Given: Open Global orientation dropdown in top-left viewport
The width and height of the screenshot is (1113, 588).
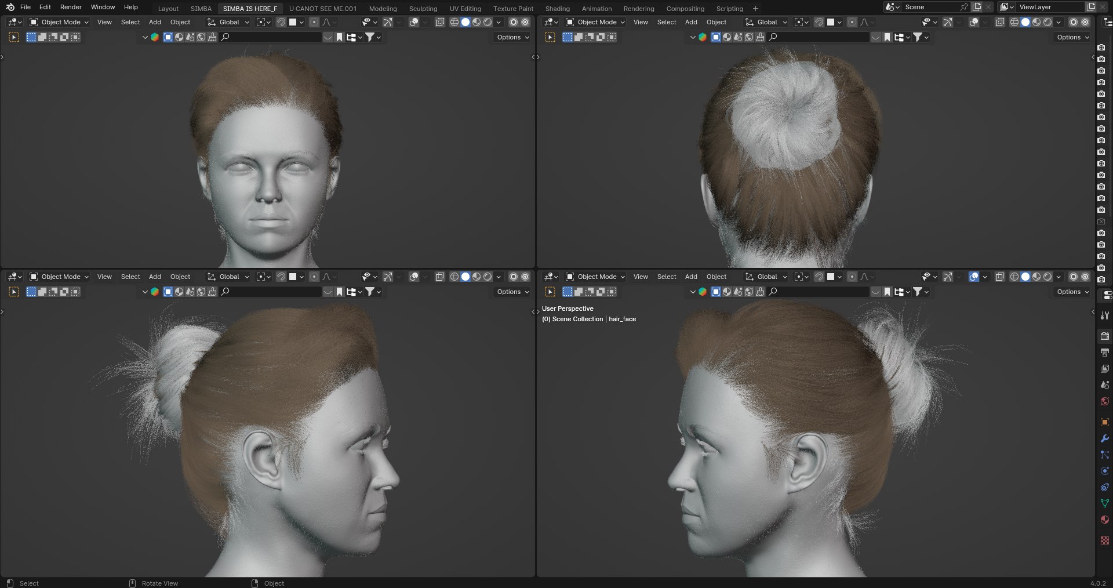Looking at the screenshot, I should pos(228,22).
